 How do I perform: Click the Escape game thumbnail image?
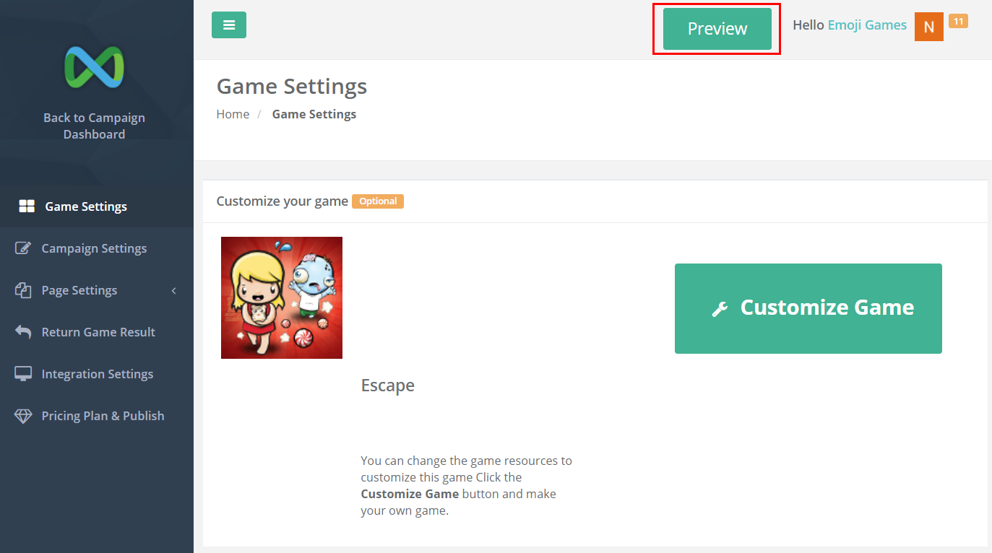(282, 297)
